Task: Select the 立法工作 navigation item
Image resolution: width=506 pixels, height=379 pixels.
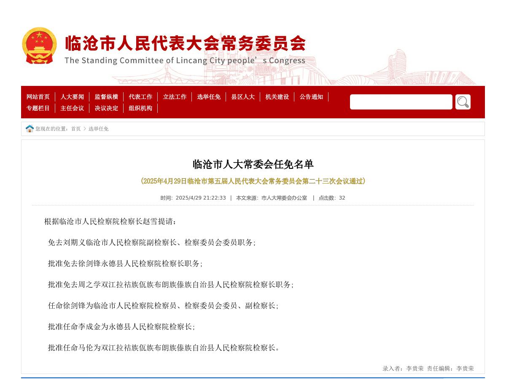Action: click(175, 97)
